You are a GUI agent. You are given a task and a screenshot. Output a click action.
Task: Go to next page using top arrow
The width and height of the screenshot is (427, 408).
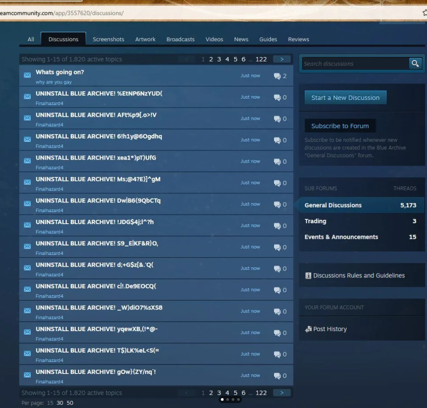click(282, 59)
